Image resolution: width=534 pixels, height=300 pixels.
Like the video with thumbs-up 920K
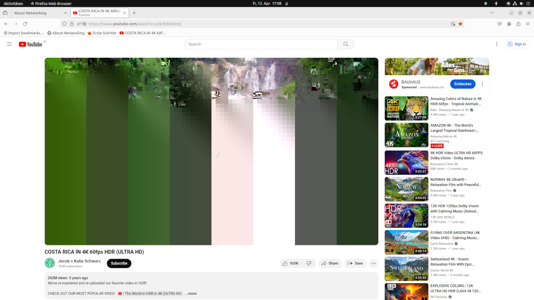point(291,264)
